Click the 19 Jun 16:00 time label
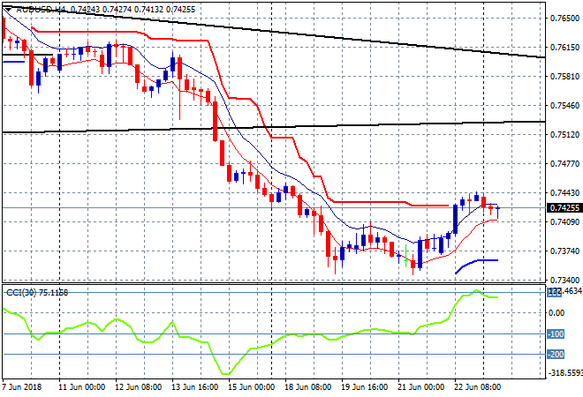 pyautogui.click(x=364, y=387)
